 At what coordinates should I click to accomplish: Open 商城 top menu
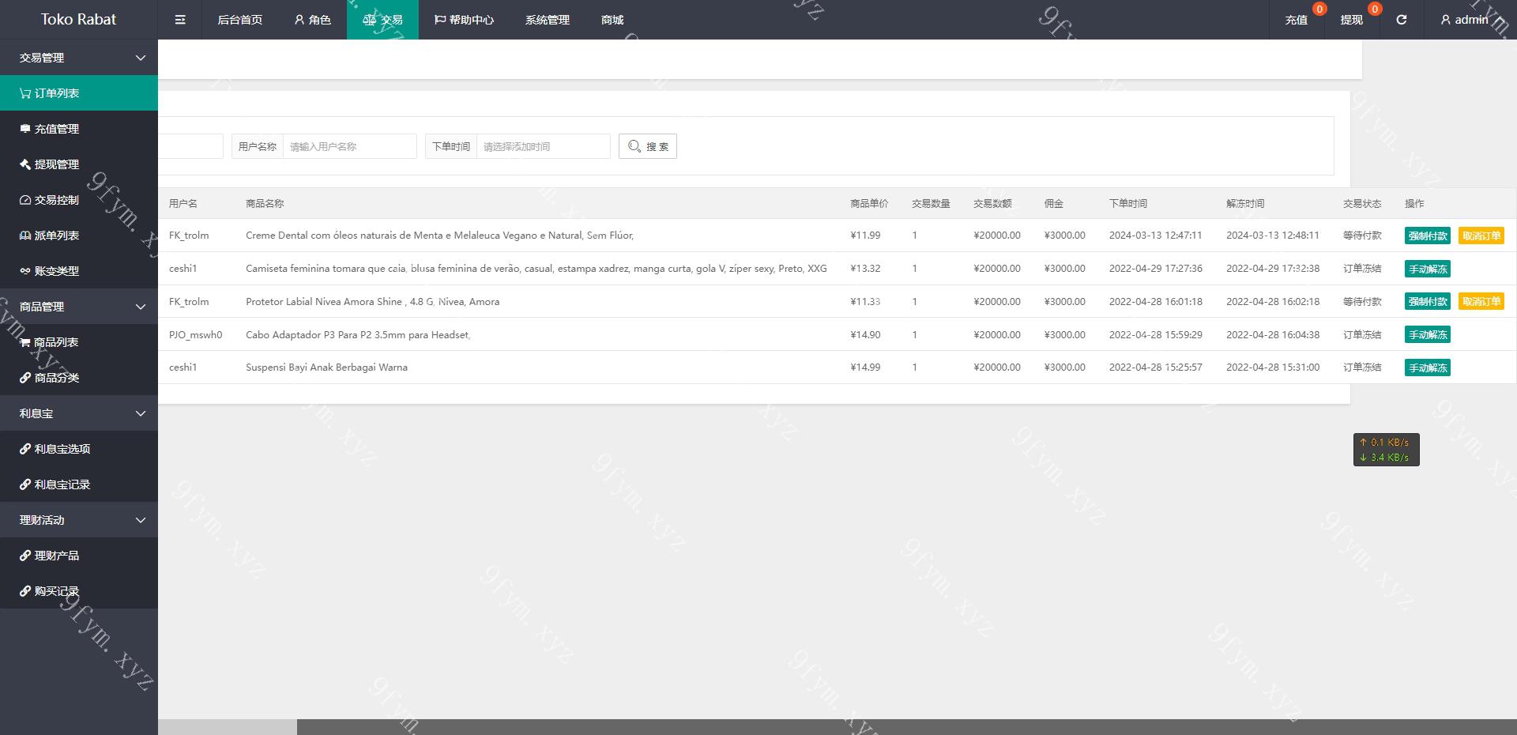[612, 20]
